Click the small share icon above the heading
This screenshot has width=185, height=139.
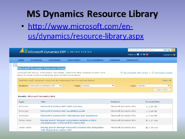[15, 65]
